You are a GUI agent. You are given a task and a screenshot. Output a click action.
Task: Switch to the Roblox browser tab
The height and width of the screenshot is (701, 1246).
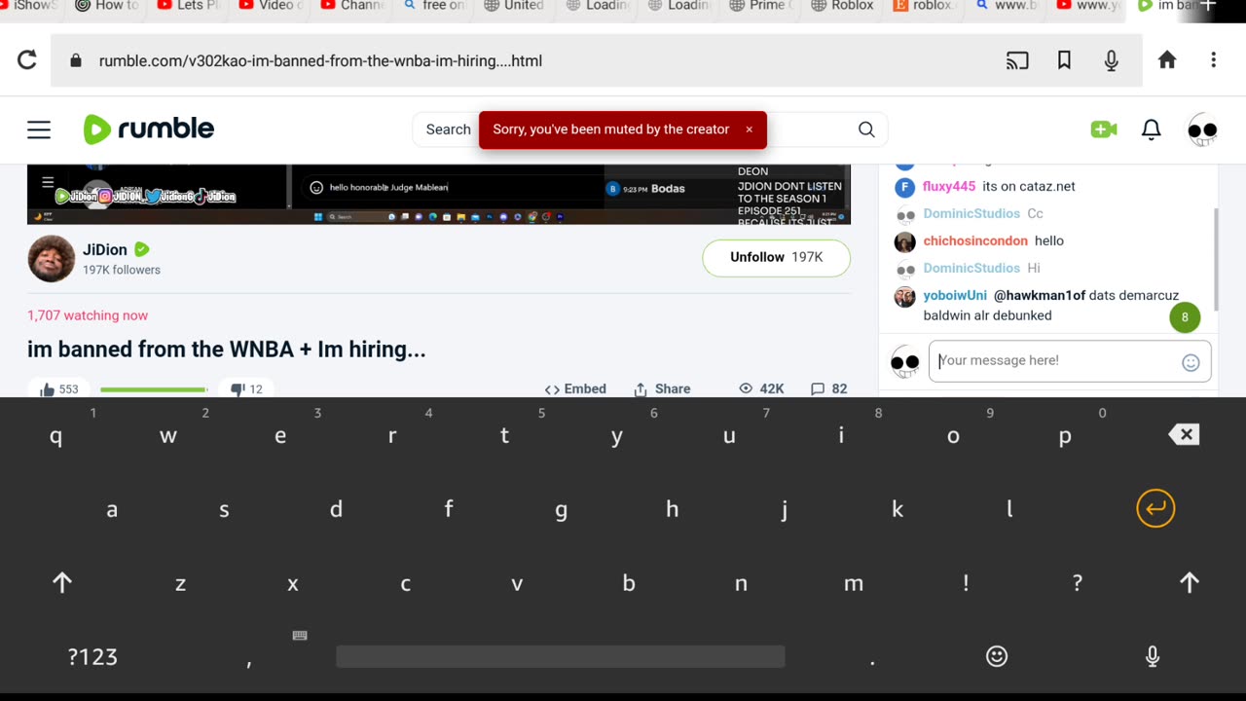(x=843, y=6)
